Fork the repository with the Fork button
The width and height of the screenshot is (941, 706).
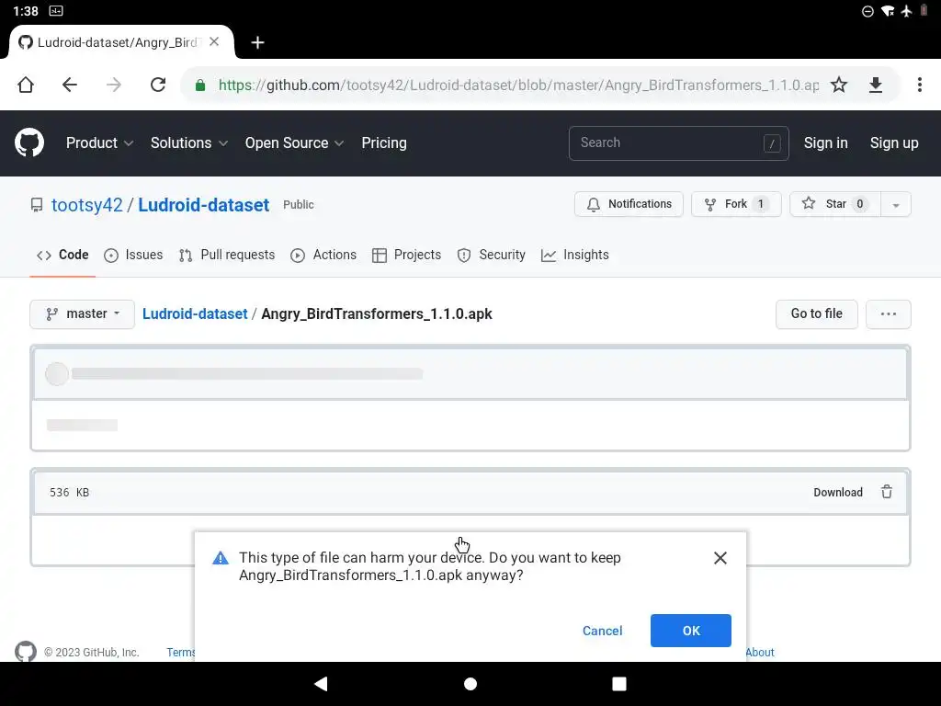pyautogui.click(x=736, y=204)
